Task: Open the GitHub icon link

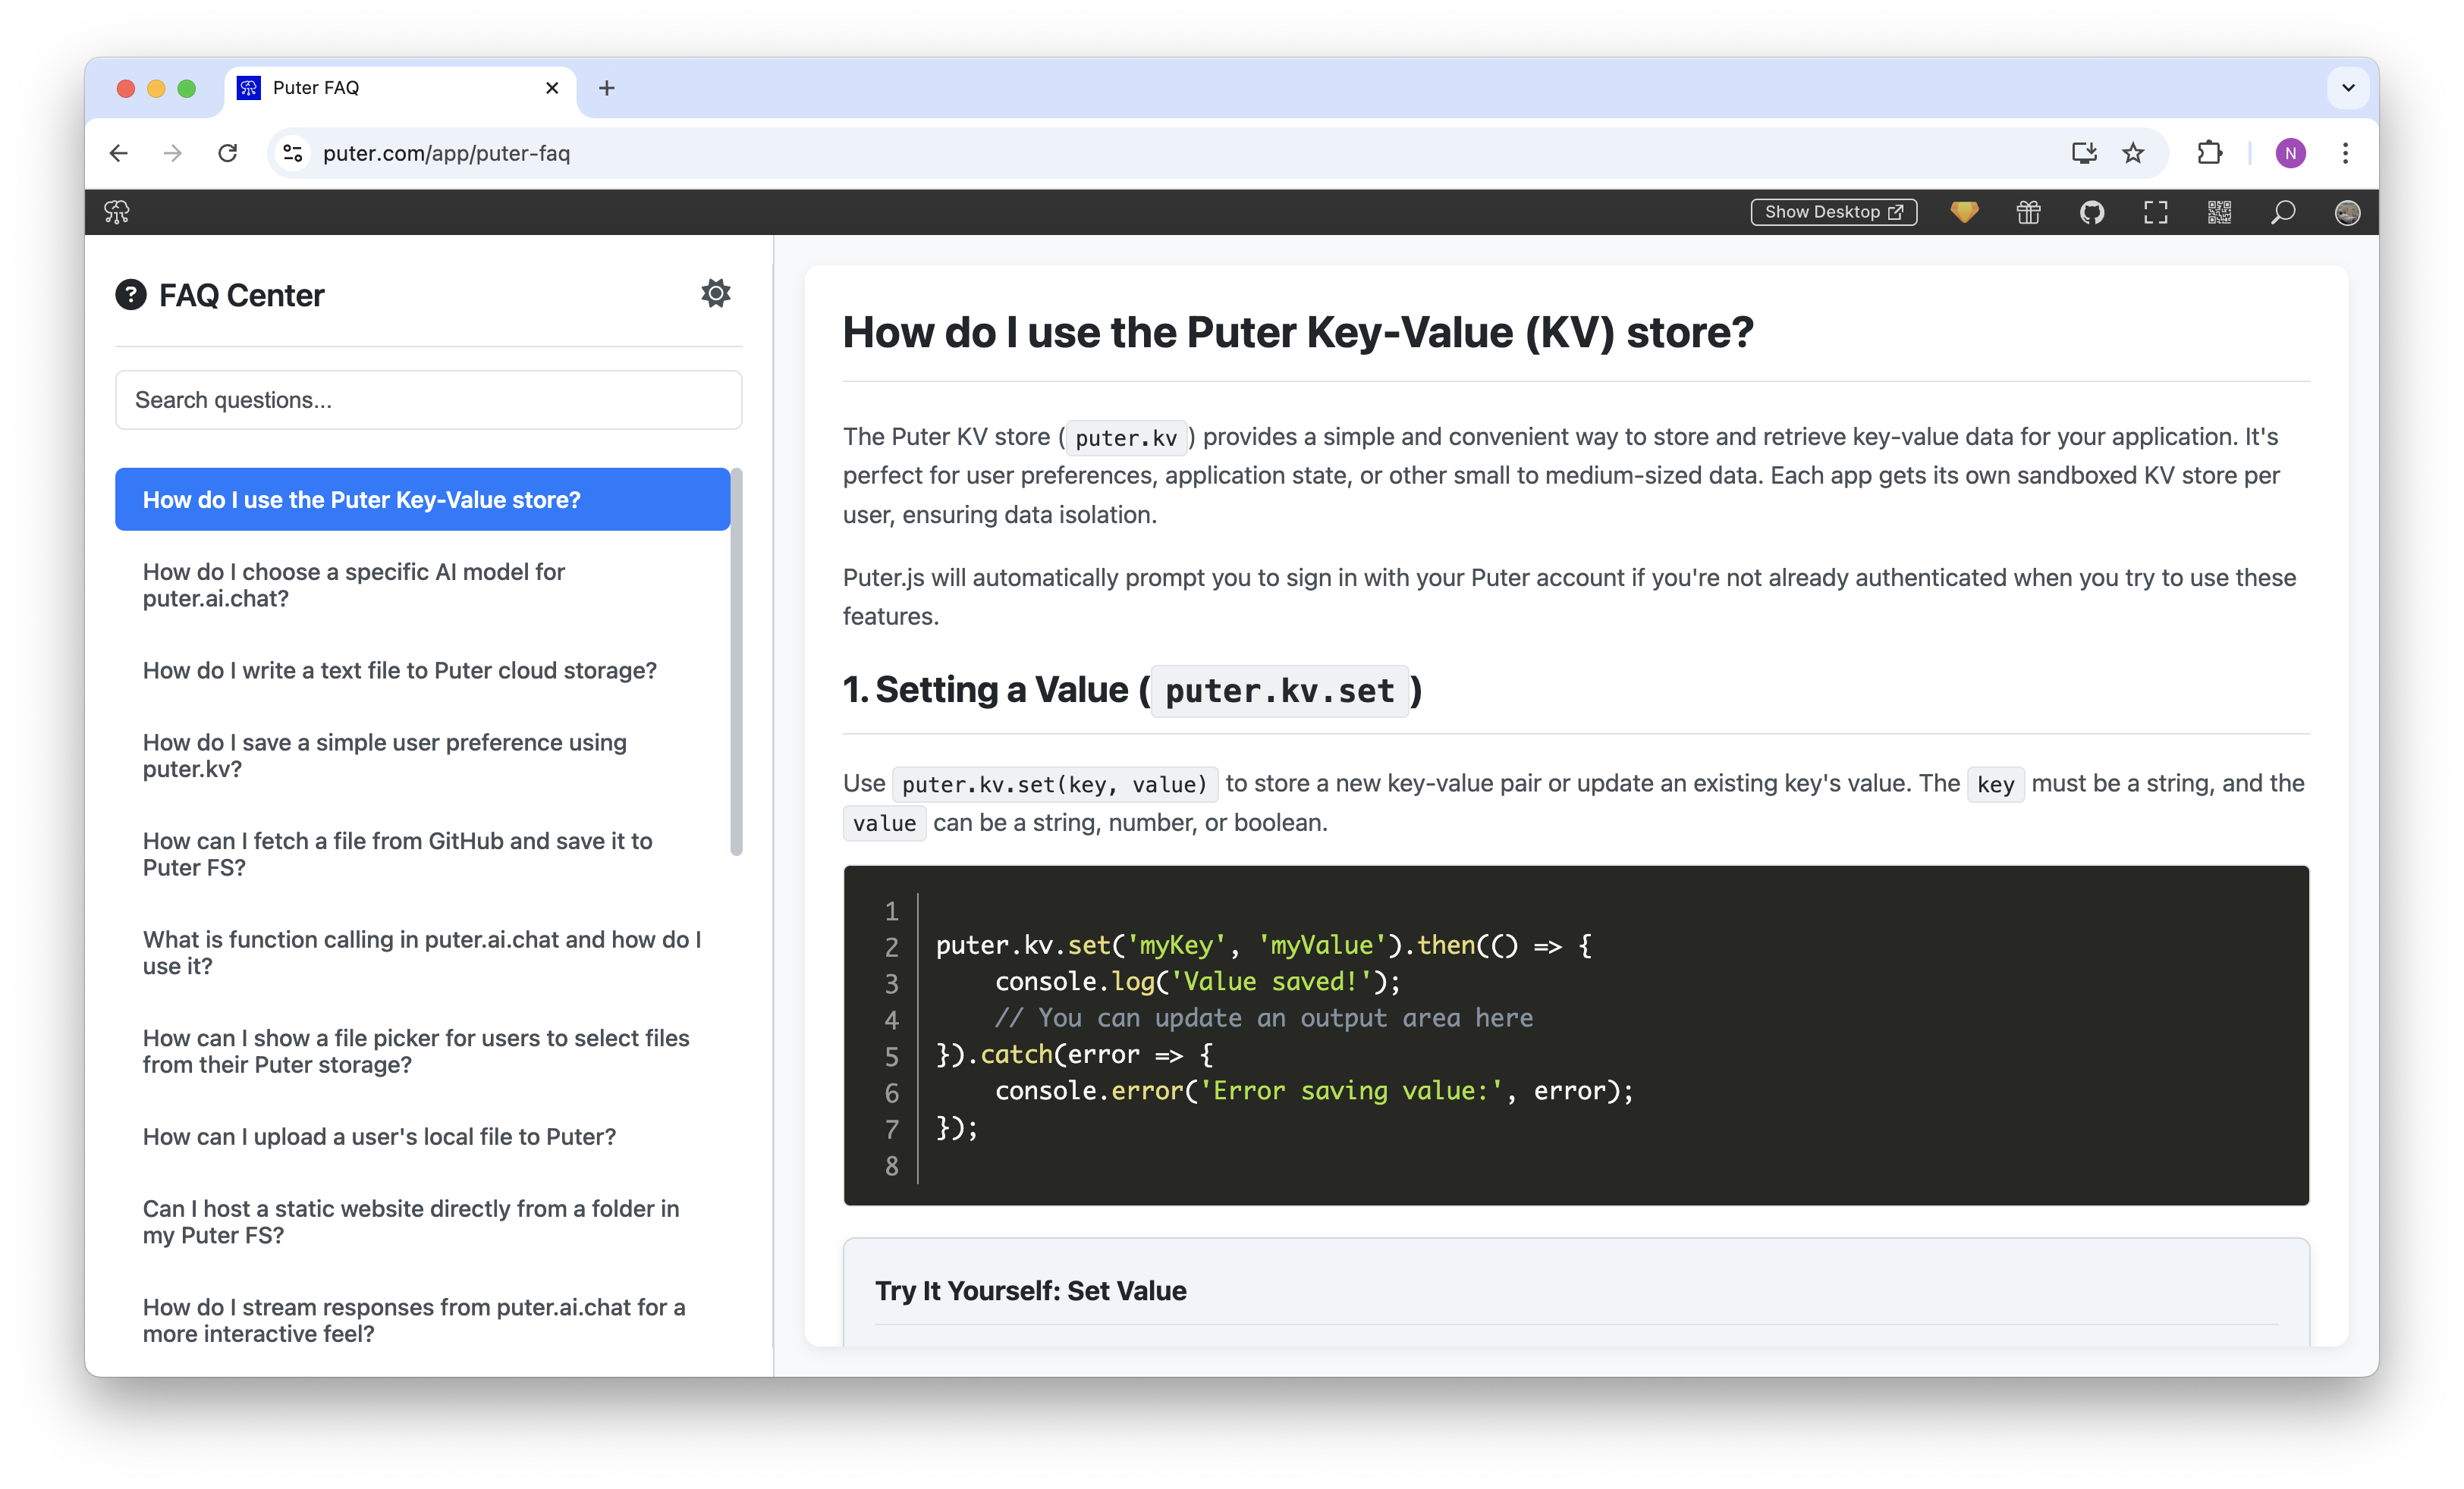Action: 2092,212
